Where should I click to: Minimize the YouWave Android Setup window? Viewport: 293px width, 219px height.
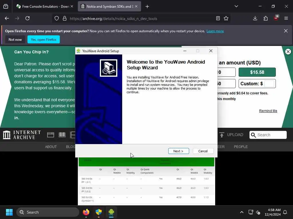coord(185,51)
